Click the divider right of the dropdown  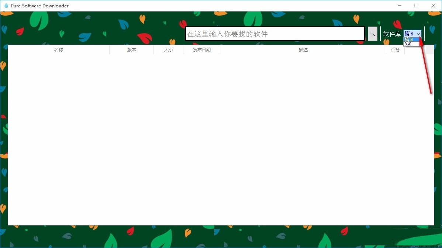coord(425,34)
